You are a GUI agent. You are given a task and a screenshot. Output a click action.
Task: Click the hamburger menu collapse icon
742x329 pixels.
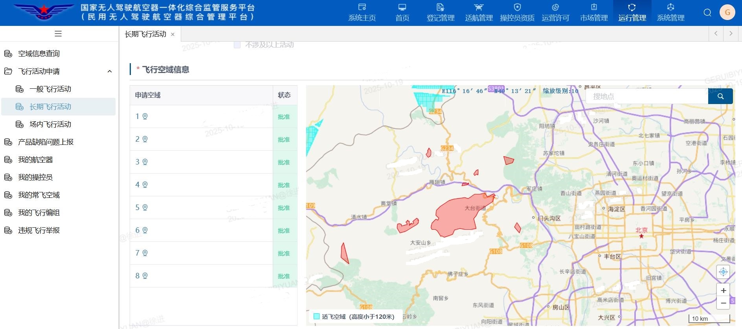58,34
